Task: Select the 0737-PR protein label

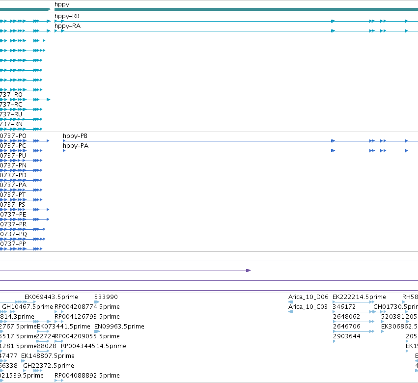Action: (x=13, y=225)
